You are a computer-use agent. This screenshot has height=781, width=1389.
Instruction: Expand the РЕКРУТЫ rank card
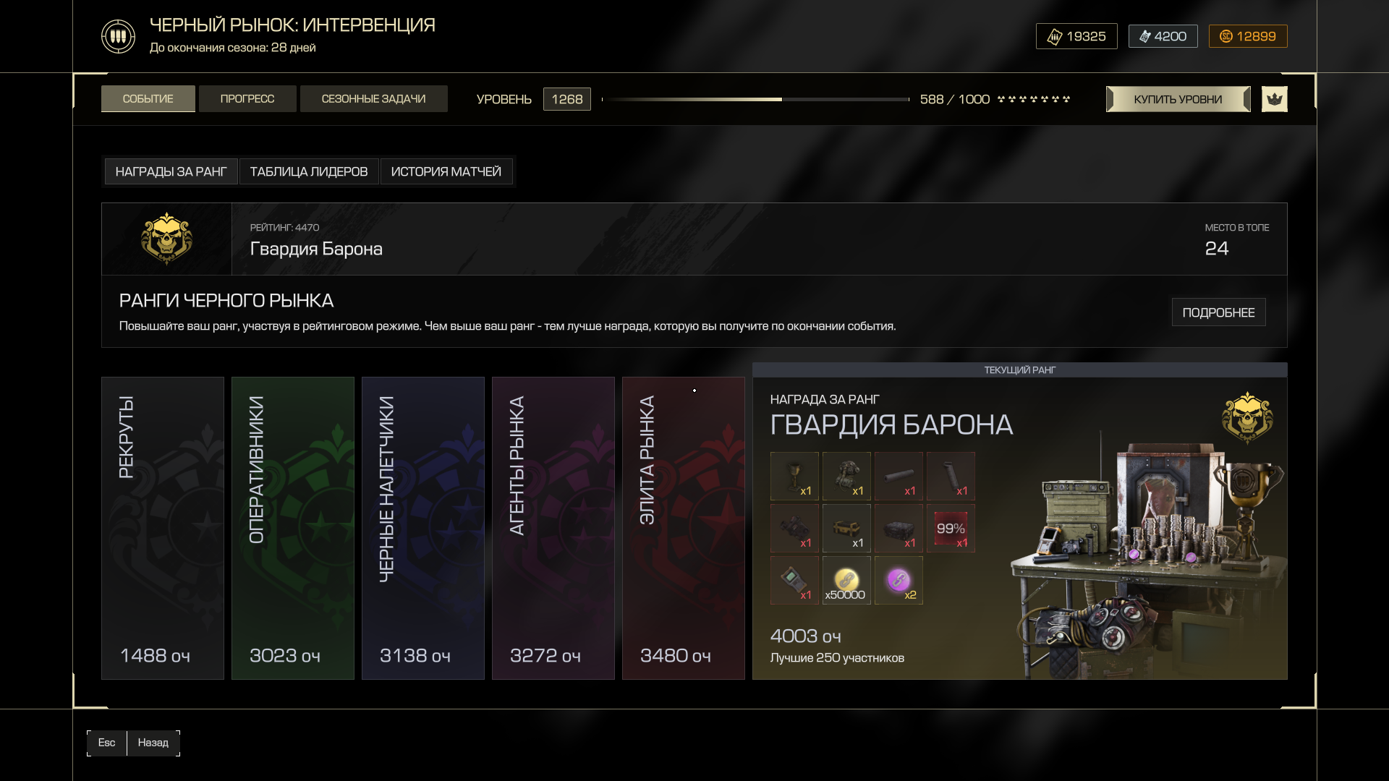click(x=163, y=528)
